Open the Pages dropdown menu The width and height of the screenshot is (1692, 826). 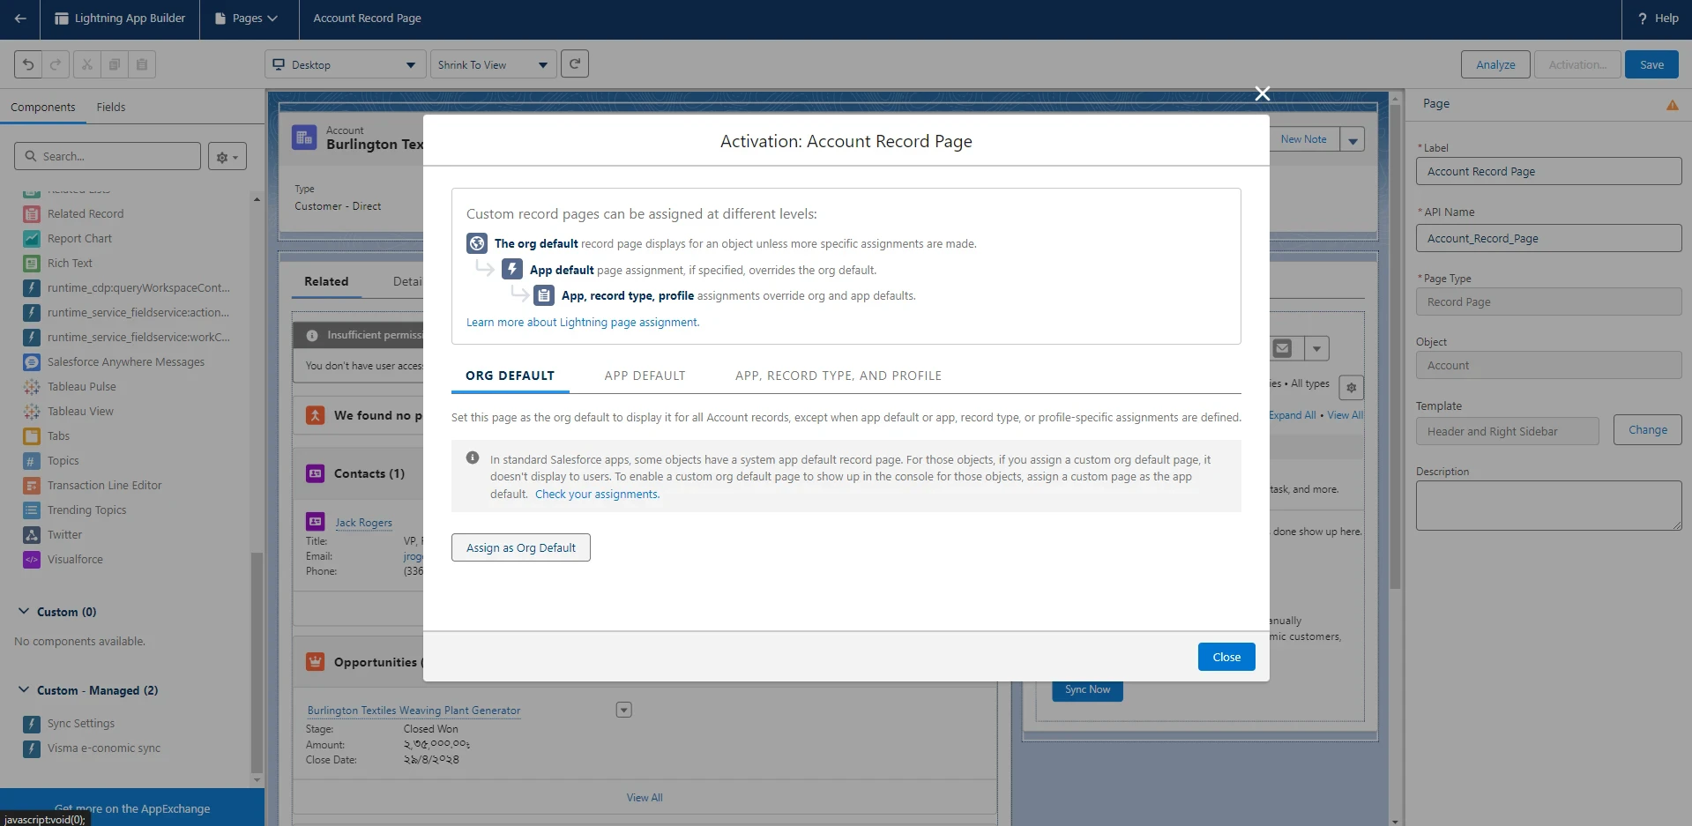pyautogui.click(x=247, y=19)
